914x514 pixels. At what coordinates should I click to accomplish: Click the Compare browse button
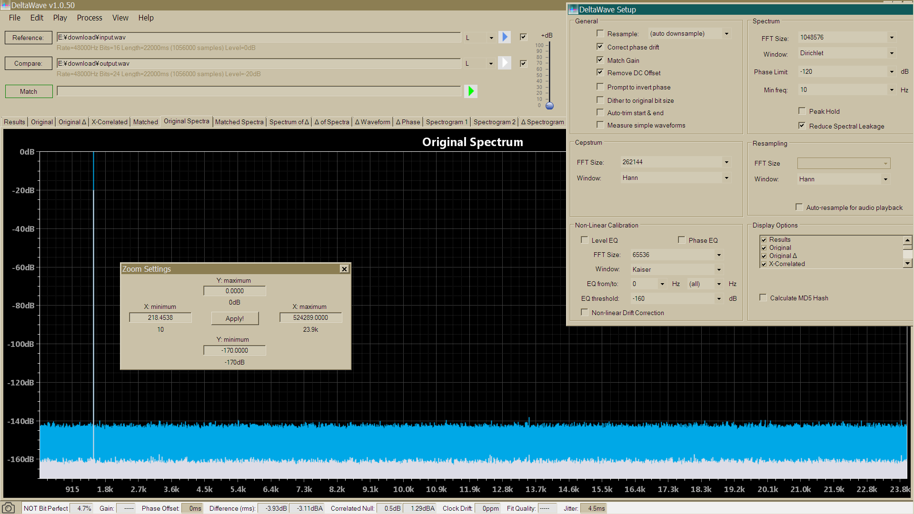pyautogui.click(x=28, y=63)
